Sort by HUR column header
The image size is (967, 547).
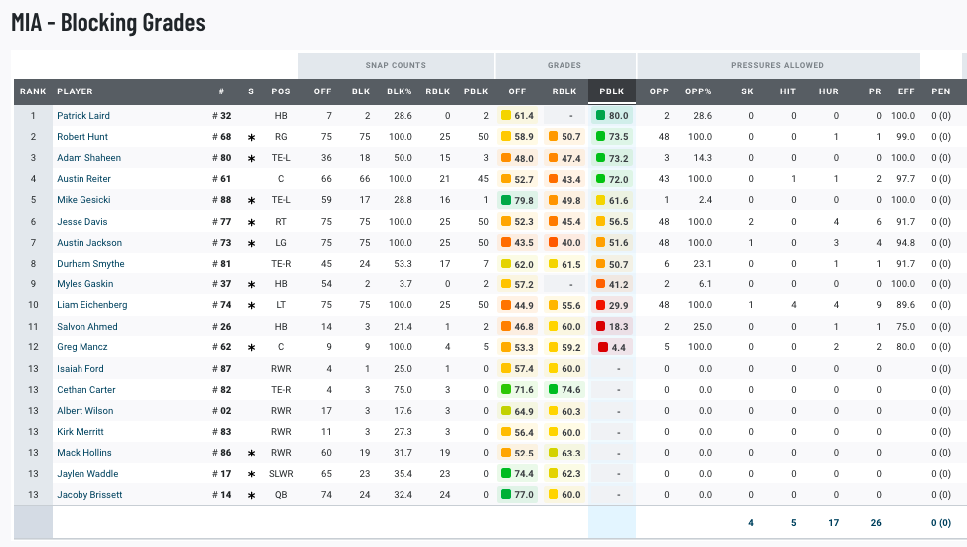click(x=828, y=91)
